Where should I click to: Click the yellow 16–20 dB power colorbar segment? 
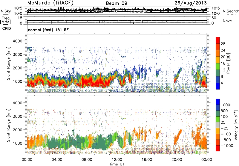pyautogui.click(x=218, y=60)
